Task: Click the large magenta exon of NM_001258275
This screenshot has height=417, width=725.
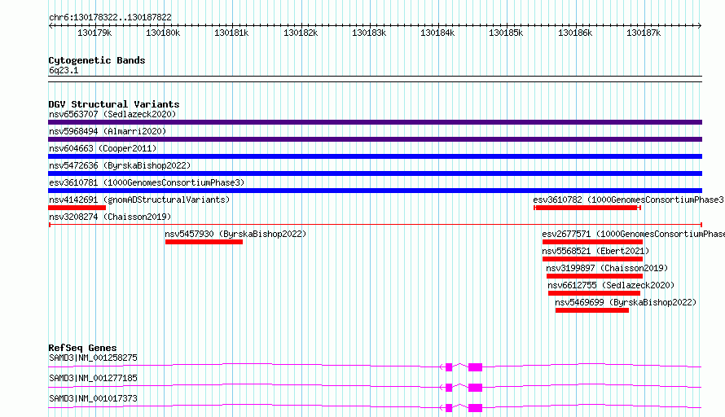Action: (475, 367)
